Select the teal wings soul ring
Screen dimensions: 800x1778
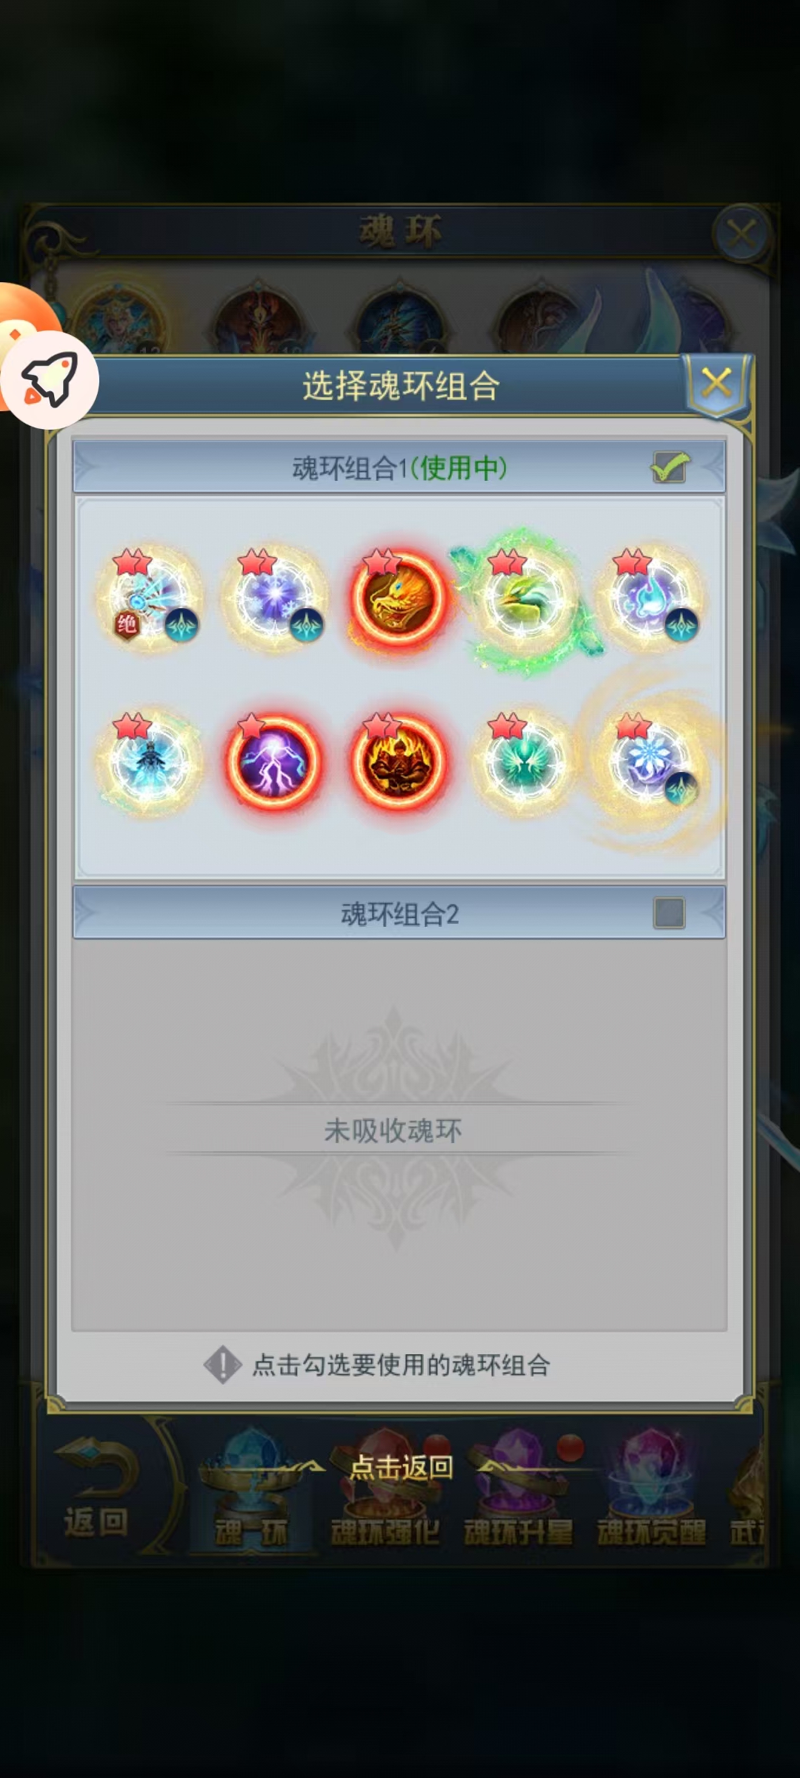(x=525, y=762)
